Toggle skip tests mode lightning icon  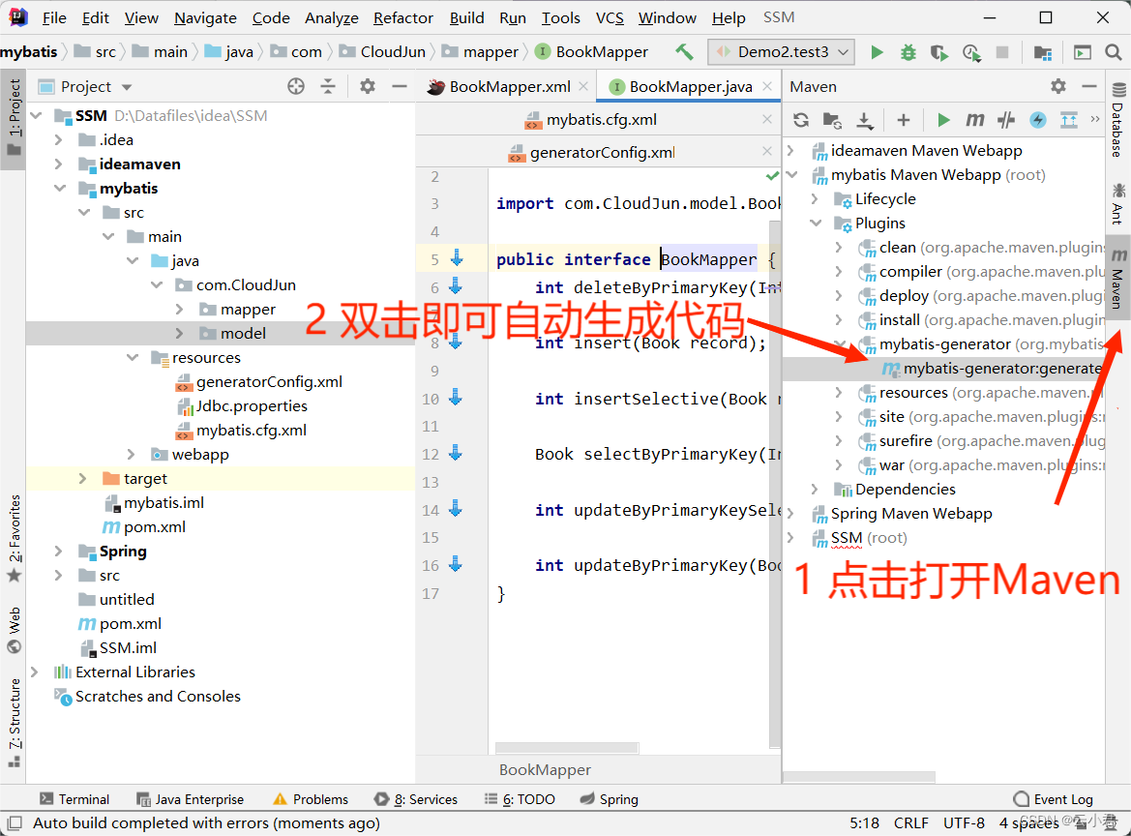[x=1038, y=120]
